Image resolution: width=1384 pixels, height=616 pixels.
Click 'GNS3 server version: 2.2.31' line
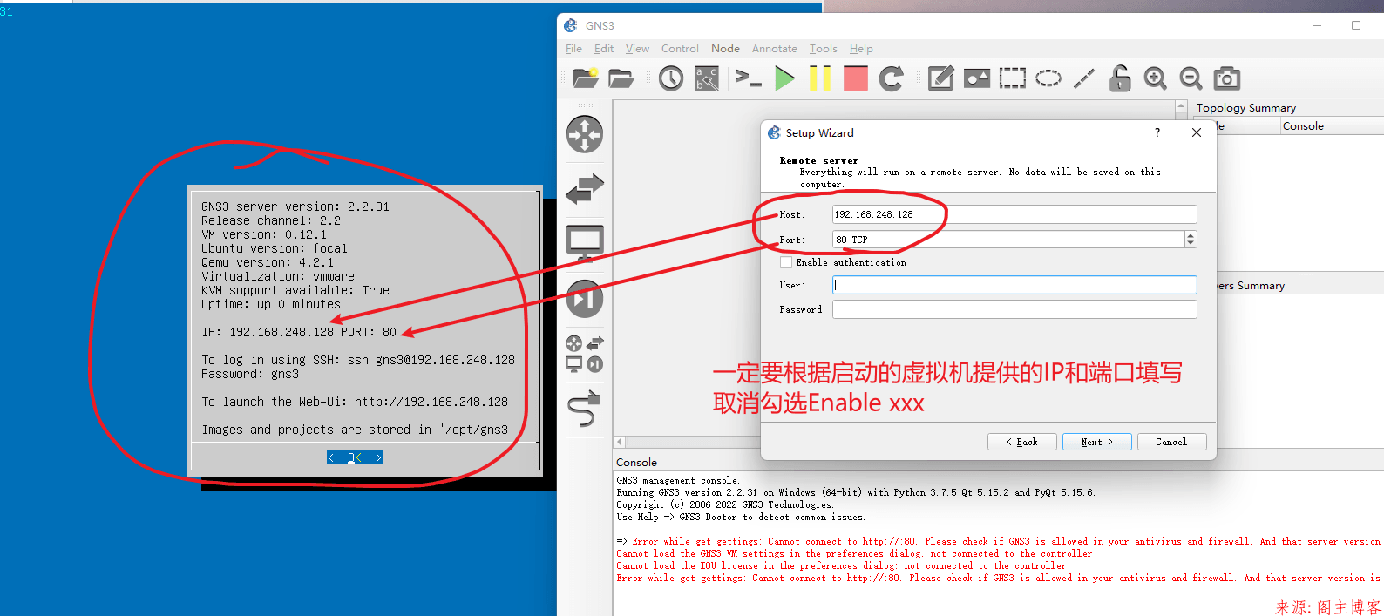click(295, 206)
